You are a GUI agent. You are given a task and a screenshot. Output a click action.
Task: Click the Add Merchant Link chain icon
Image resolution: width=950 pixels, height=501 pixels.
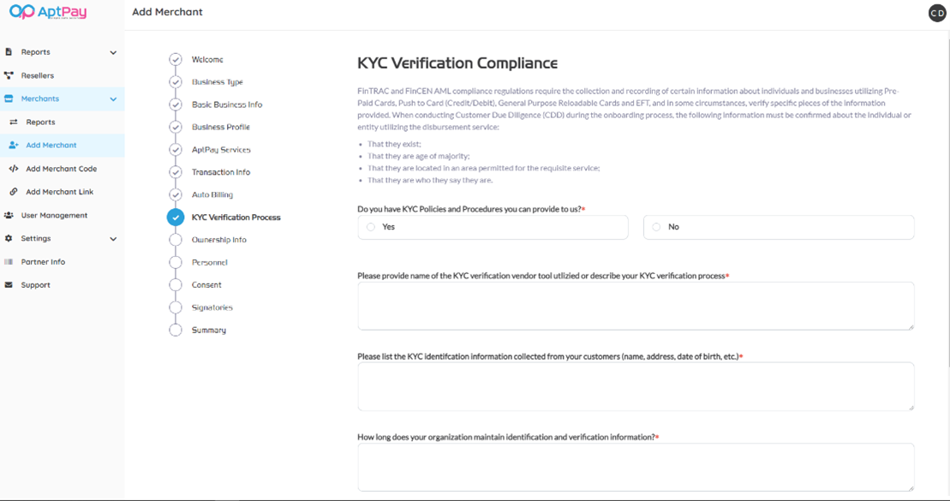14,192
